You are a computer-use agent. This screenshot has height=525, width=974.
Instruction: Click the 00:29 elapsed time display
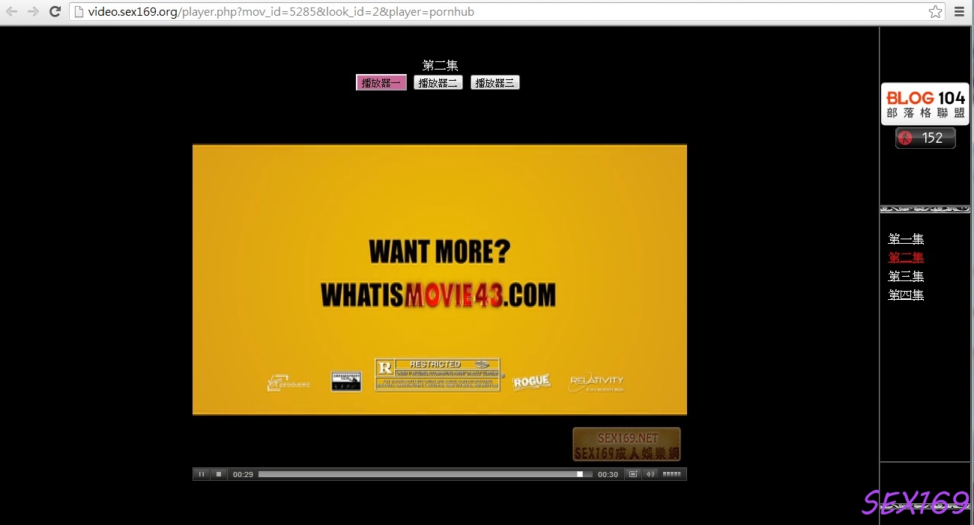click(x=243, y=474)
